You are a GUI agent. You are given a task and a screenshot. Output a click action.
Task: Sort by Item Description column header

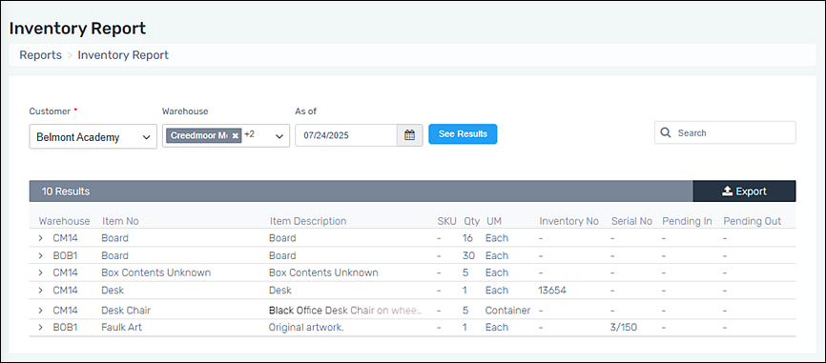tap(308, 221)
